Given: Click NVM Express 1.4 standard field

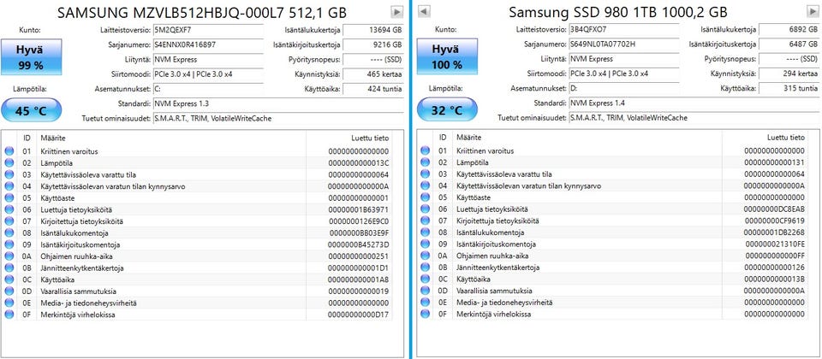Looking at the screenshot, I should (x=694, y=103).
